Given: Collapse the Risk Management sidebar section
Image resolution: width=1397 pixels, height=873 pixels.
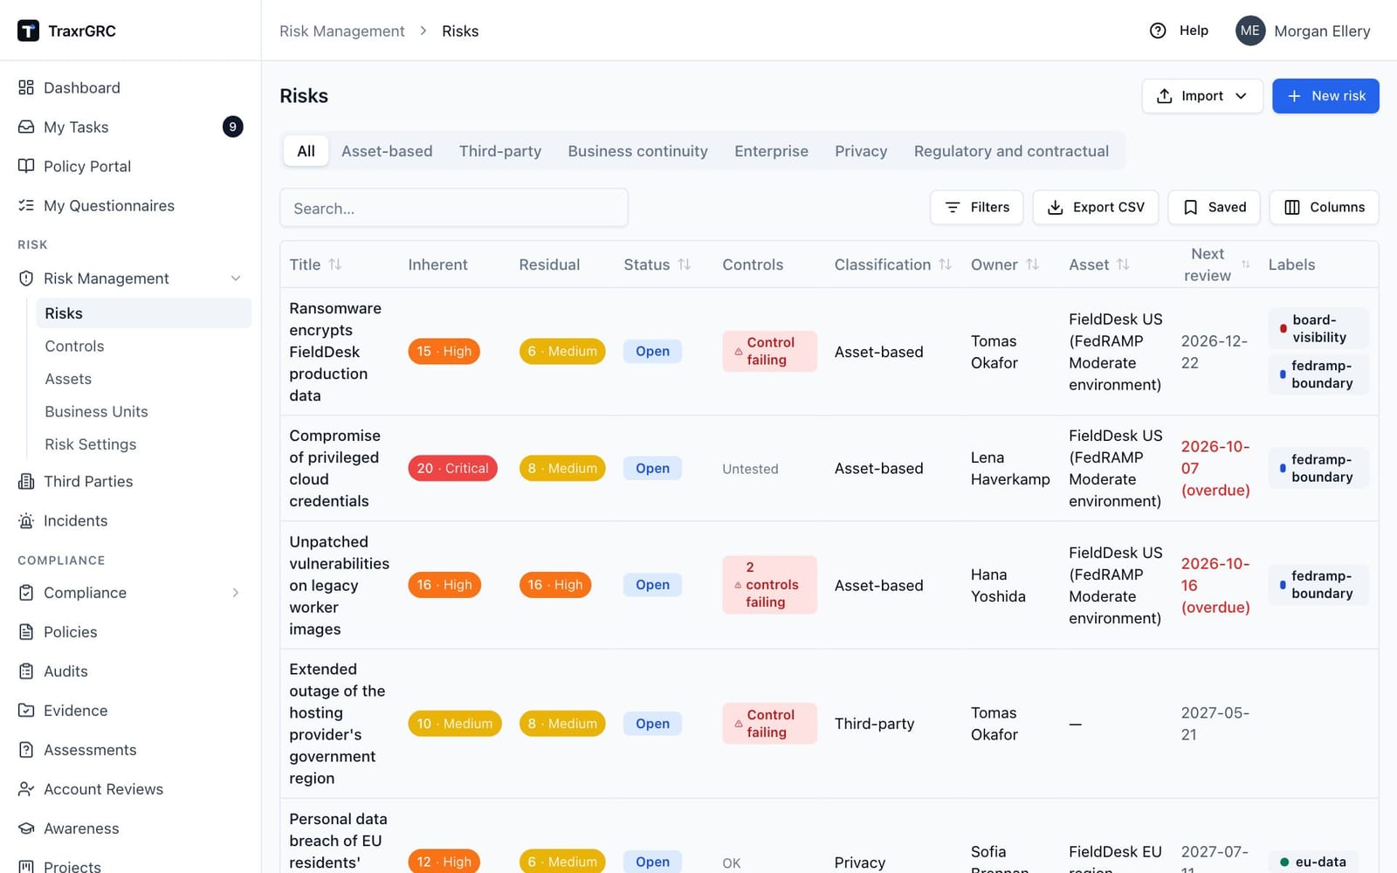Looking at the screenshot, I should 235,278.
